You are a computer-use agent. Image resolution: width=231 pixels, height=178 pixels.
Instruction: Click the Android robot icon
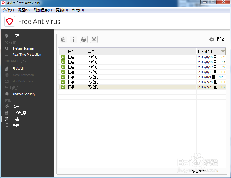(6, 94)
